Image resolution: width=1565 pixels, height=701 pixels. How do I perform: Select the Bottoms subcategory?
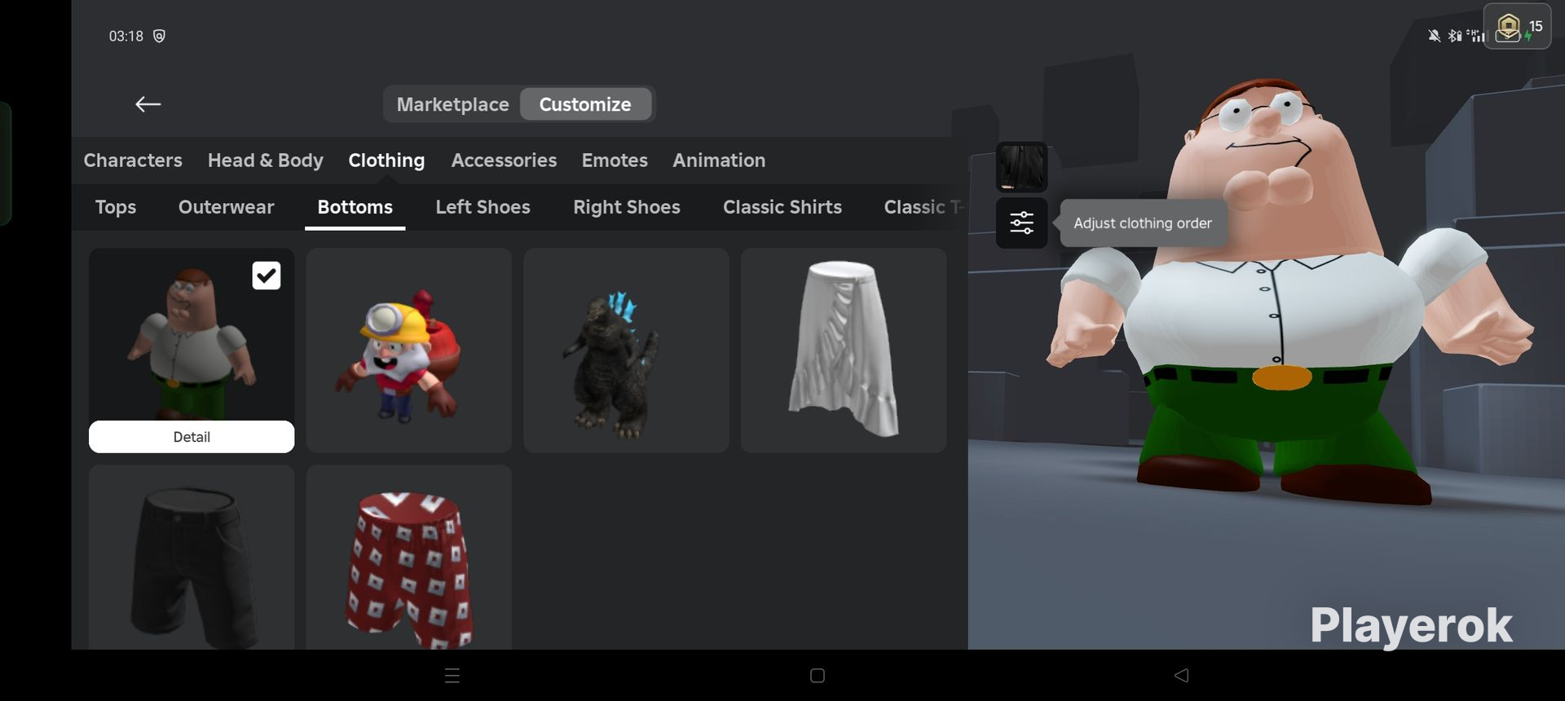tap(355, 208)
